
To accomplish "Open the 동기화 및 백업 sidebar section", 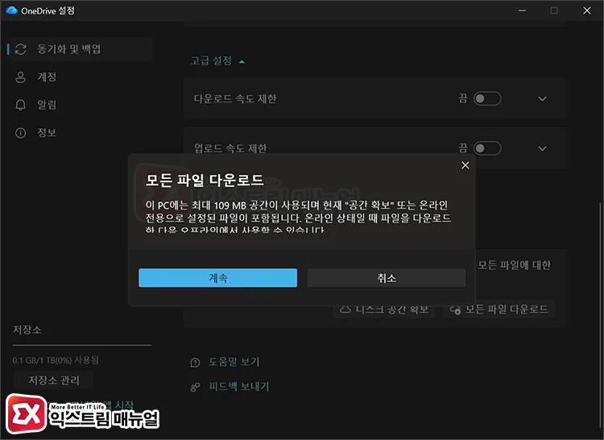I will click(x=80, y=49).
